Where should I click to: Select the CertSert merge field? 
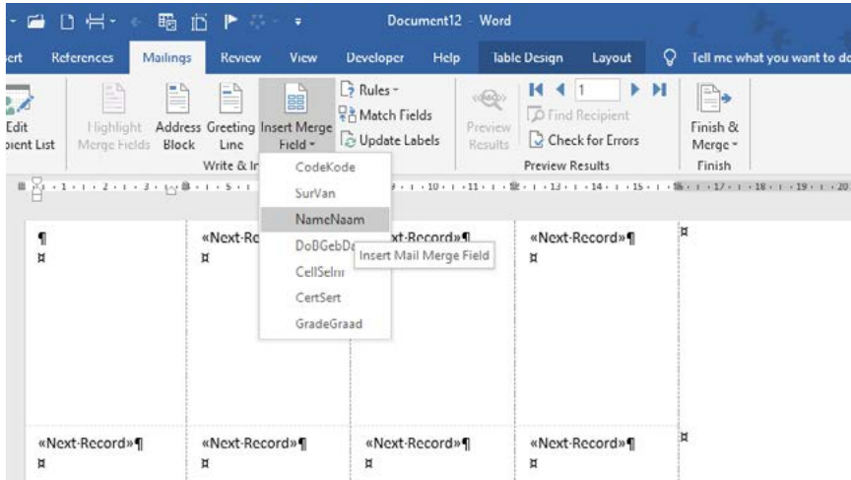pyautogui.click(x=325, y=298)
